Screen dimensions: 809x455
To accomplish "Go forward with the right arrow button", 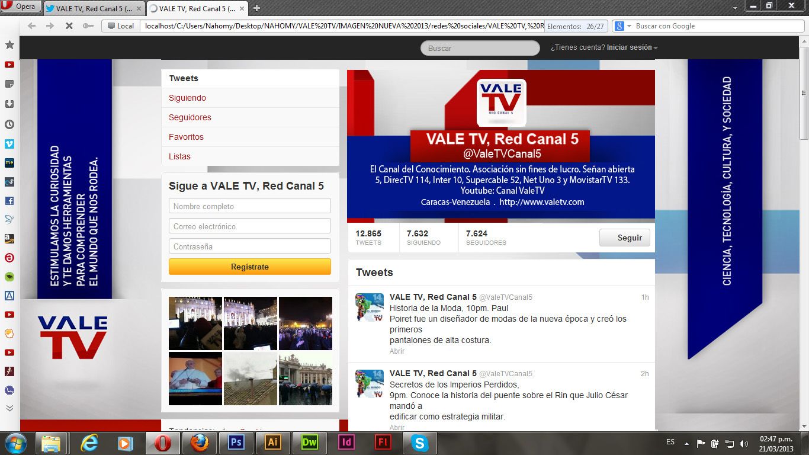I will click(50, 26).
